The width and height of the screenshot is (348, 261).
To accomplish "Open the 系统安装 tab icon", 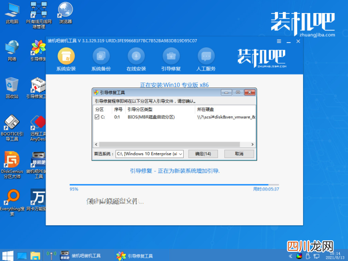I will pos(66,56).
